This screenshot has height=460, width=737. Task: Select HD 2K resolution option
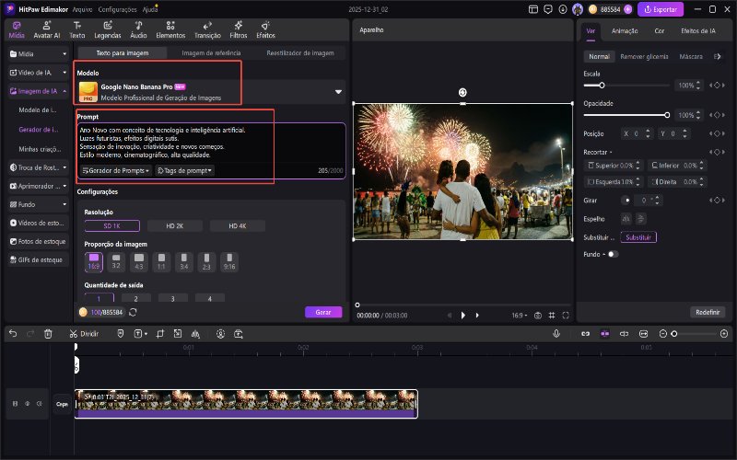pyautogui.click(x=174, y=225)
